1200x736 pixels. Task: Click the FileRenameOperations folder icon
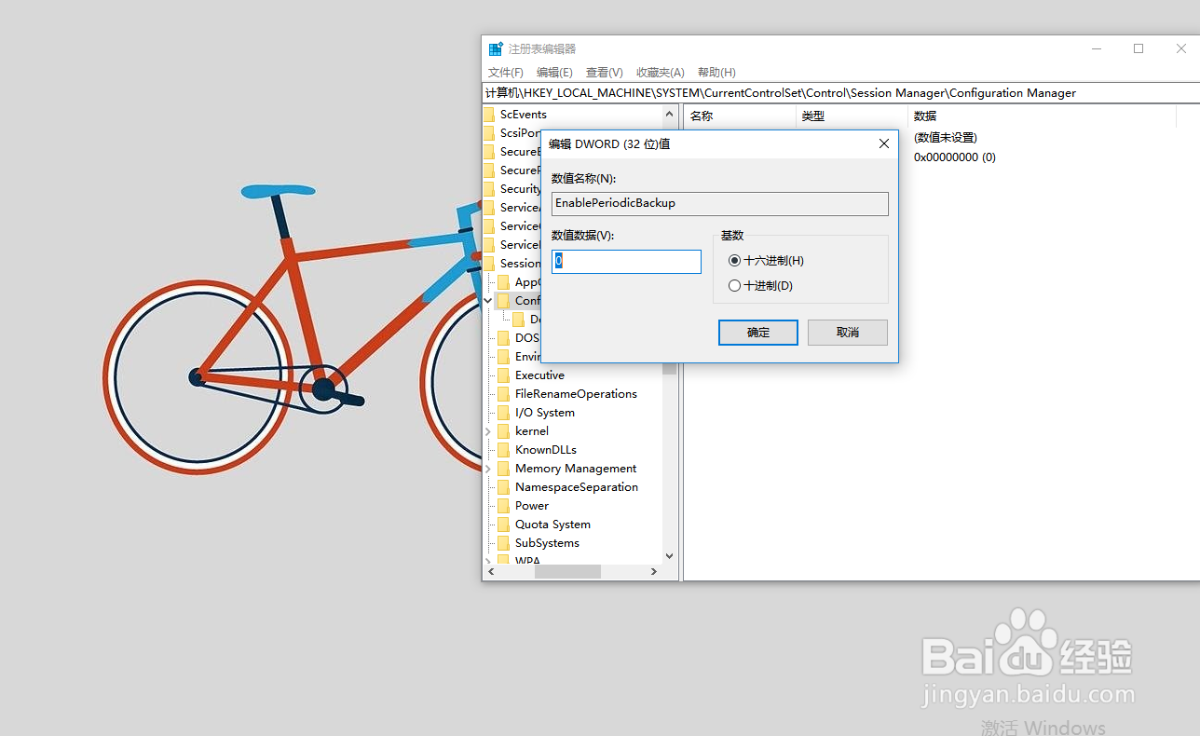pyautogui.click(x=504, y=394)
